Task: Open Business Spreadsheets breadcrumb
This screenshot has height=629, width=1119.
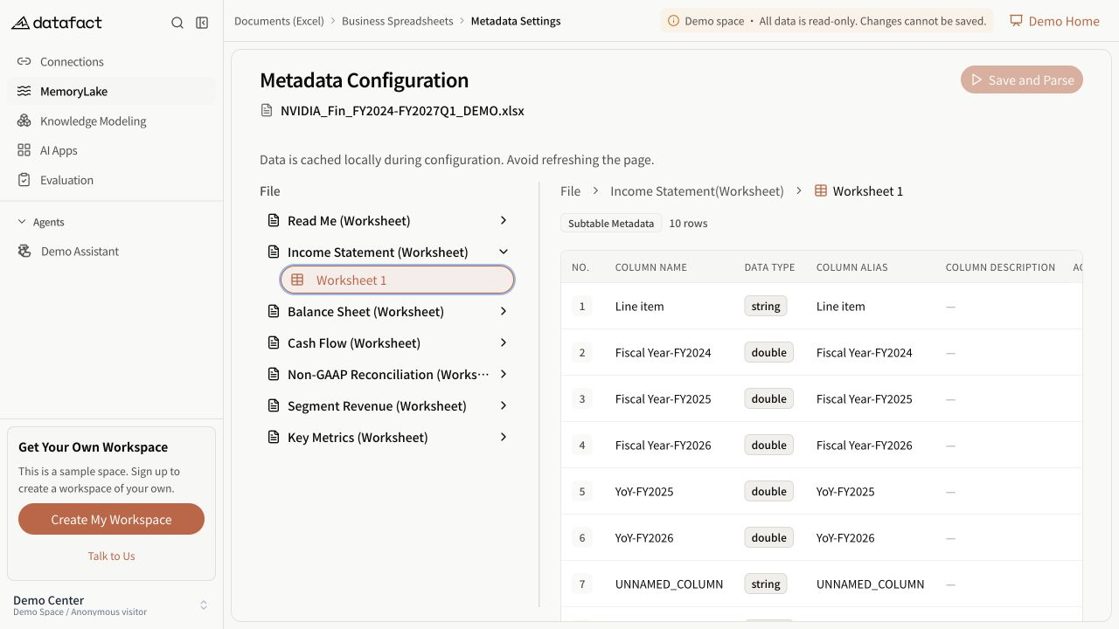Action: 398,21
